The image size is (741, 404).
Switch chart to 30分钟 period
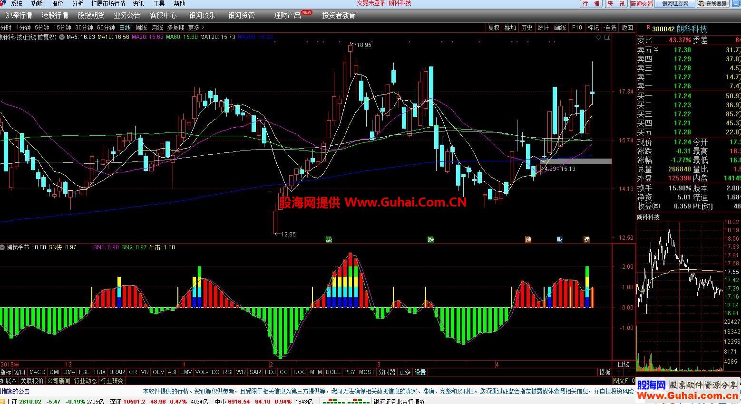pos(84,28)
